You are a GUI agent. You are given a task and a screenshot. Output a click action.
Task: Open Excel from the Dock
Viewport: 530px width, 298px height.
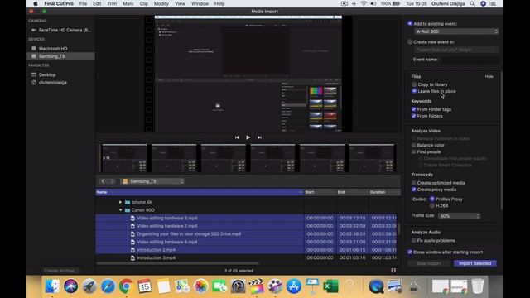(x=330, y=286)
